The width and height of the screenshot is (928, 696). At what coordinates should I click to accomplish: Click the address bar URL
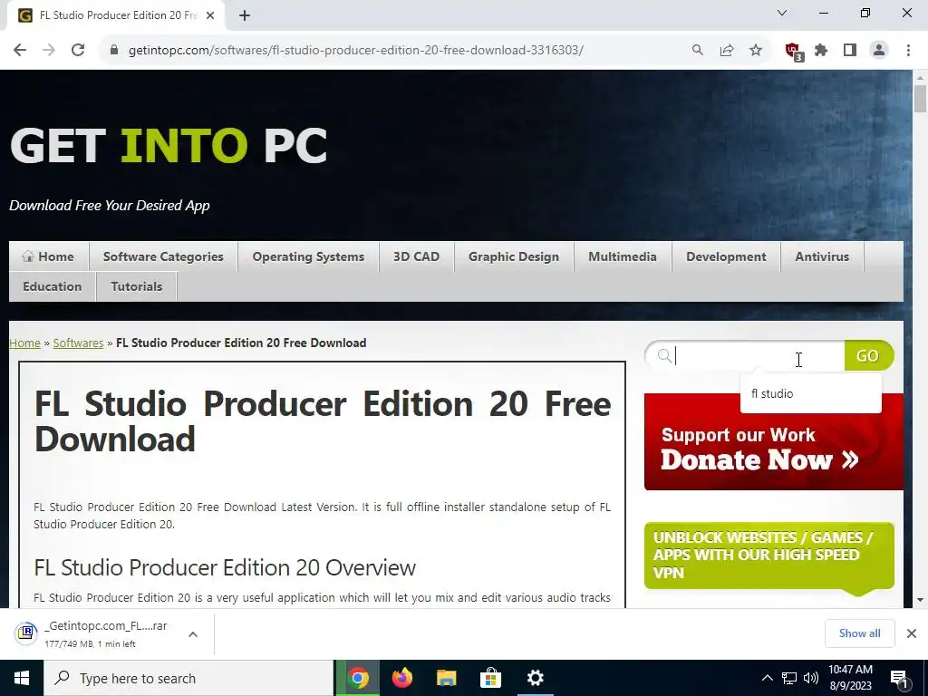[x=355, y=51]
